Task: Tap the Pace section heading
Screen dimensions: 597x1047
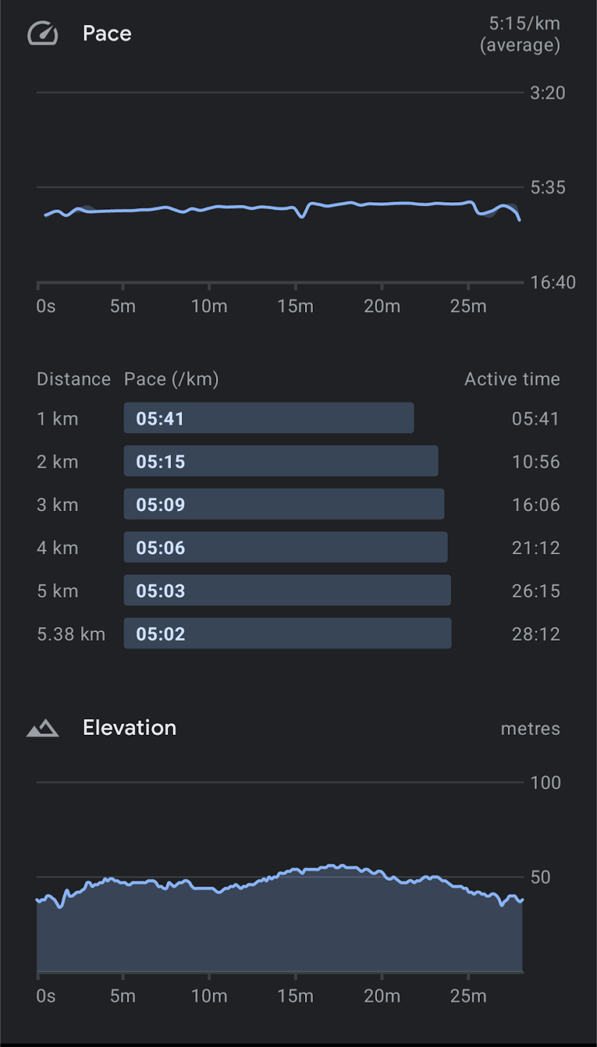Action: point(107,33)
